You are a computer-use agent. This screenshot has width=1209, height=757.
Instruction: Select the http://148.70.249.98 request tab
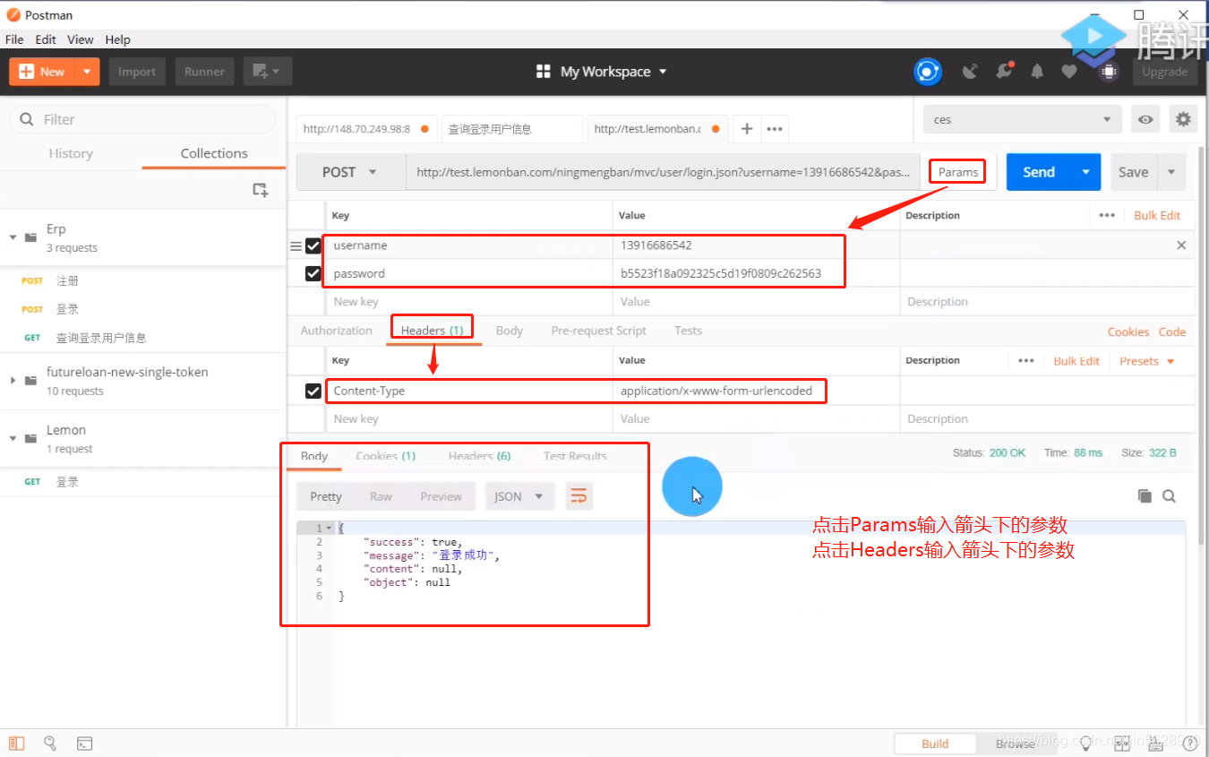(367, 129)
